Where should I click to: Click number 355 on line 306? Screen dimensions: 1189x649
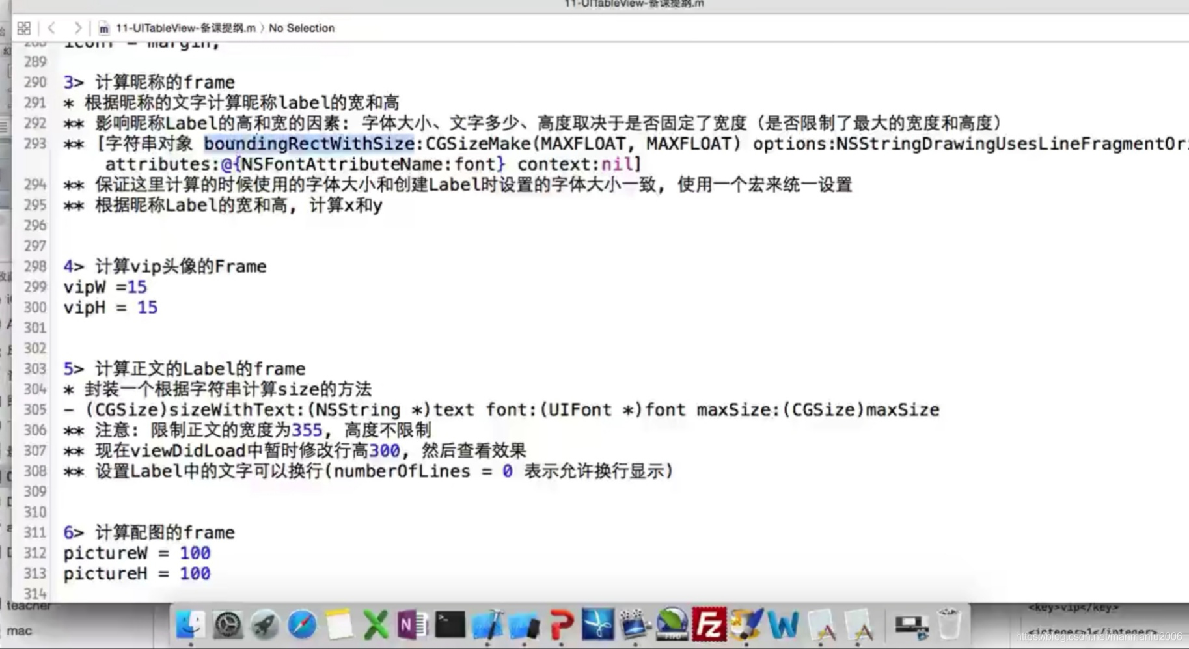[307, 430]
